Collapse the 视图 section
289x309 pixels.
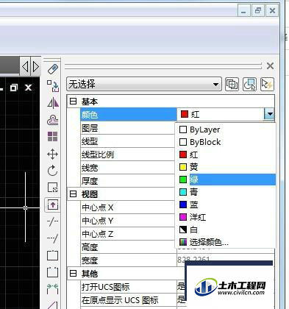pos(73,194)
